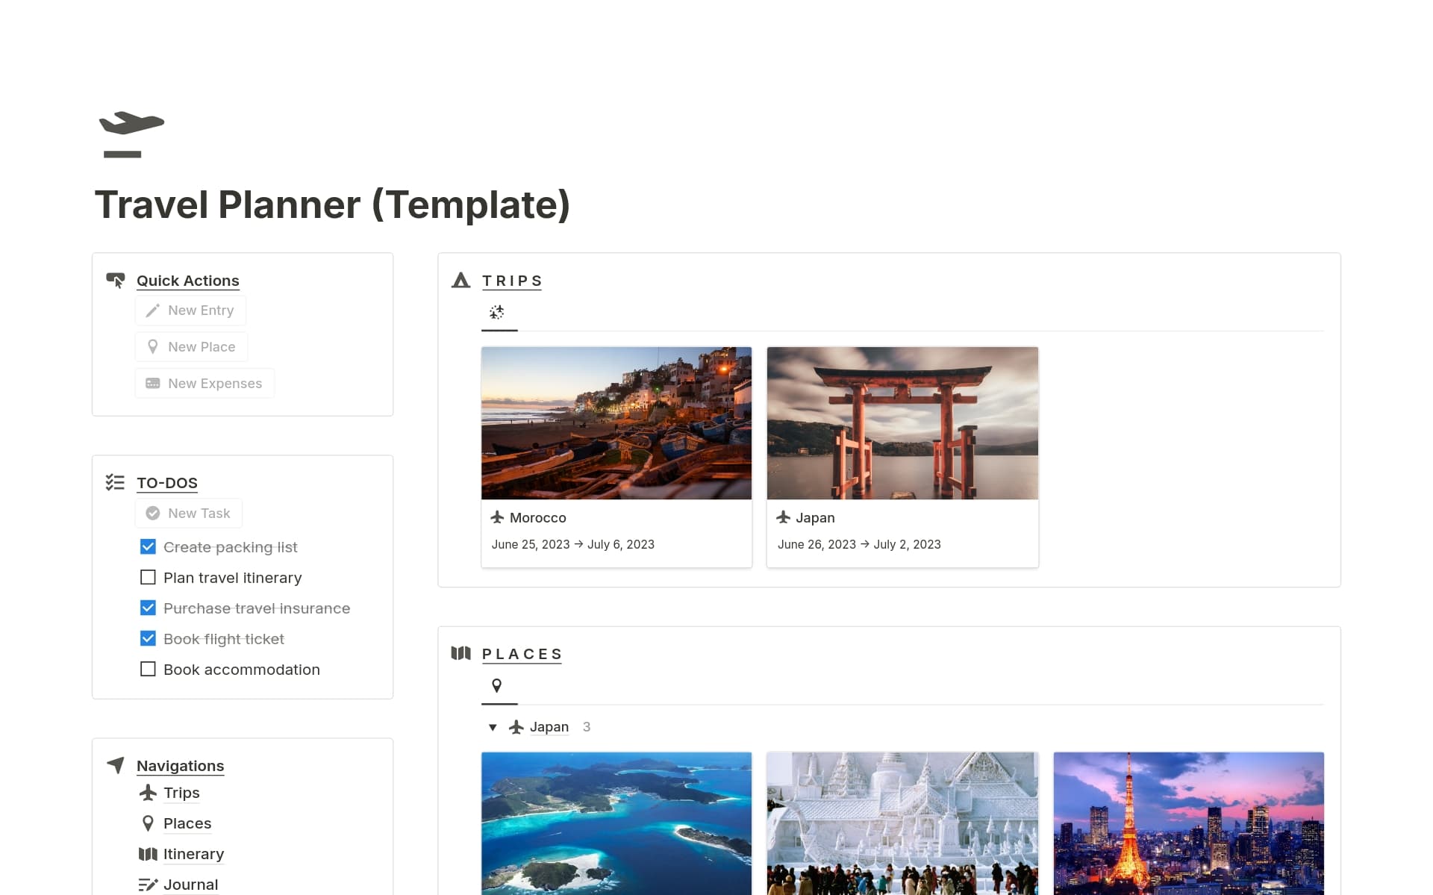The image size is (1433, 895).
Task: Check the Book accommodation checkbox
Action: (x=147, y=669)
